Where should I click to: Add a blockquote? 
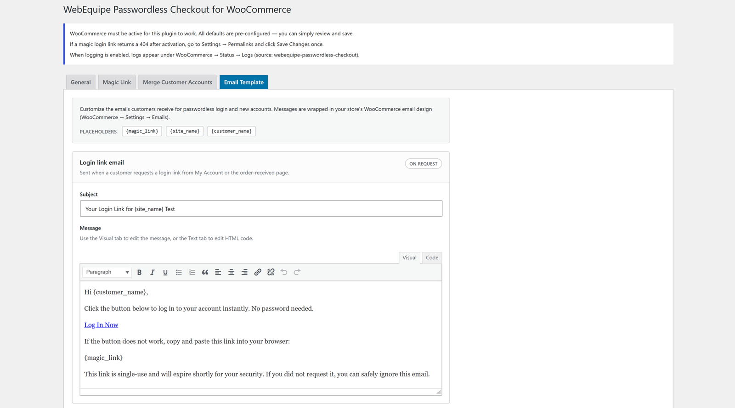pyautogui.click(x=205, y=272)
